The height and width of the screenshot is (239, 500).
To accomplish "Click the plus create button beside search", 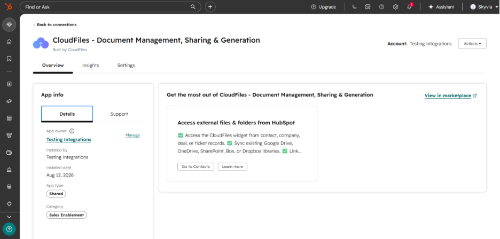I will pos(210,7).
